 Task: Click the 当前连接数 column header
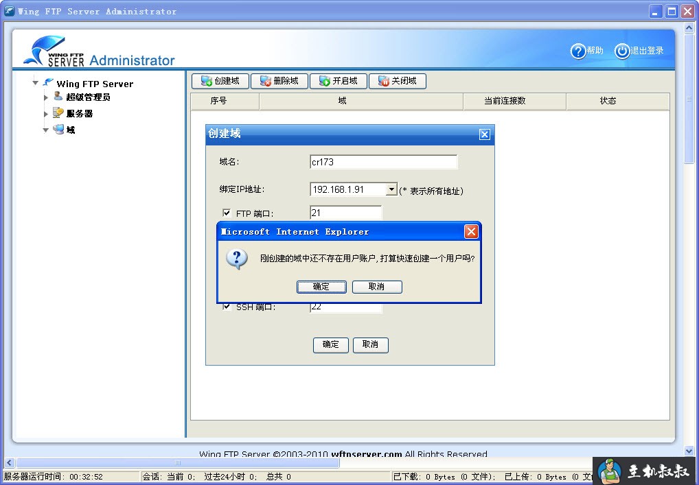click(x=515, y=101)
